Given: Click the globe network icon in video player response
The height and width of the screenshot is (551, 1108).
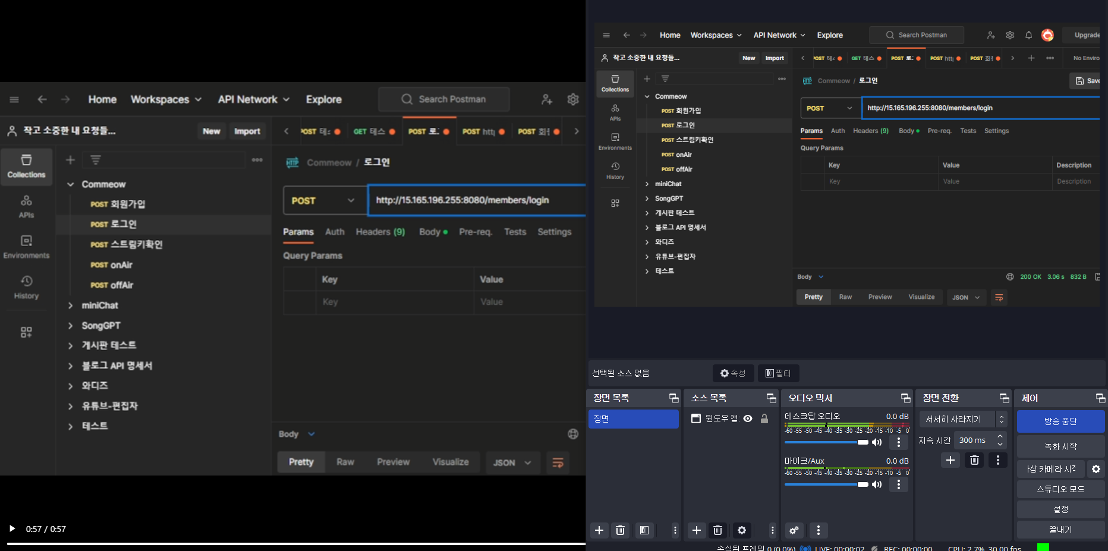Looking at the screenshot, I should (x=573, y=434).
